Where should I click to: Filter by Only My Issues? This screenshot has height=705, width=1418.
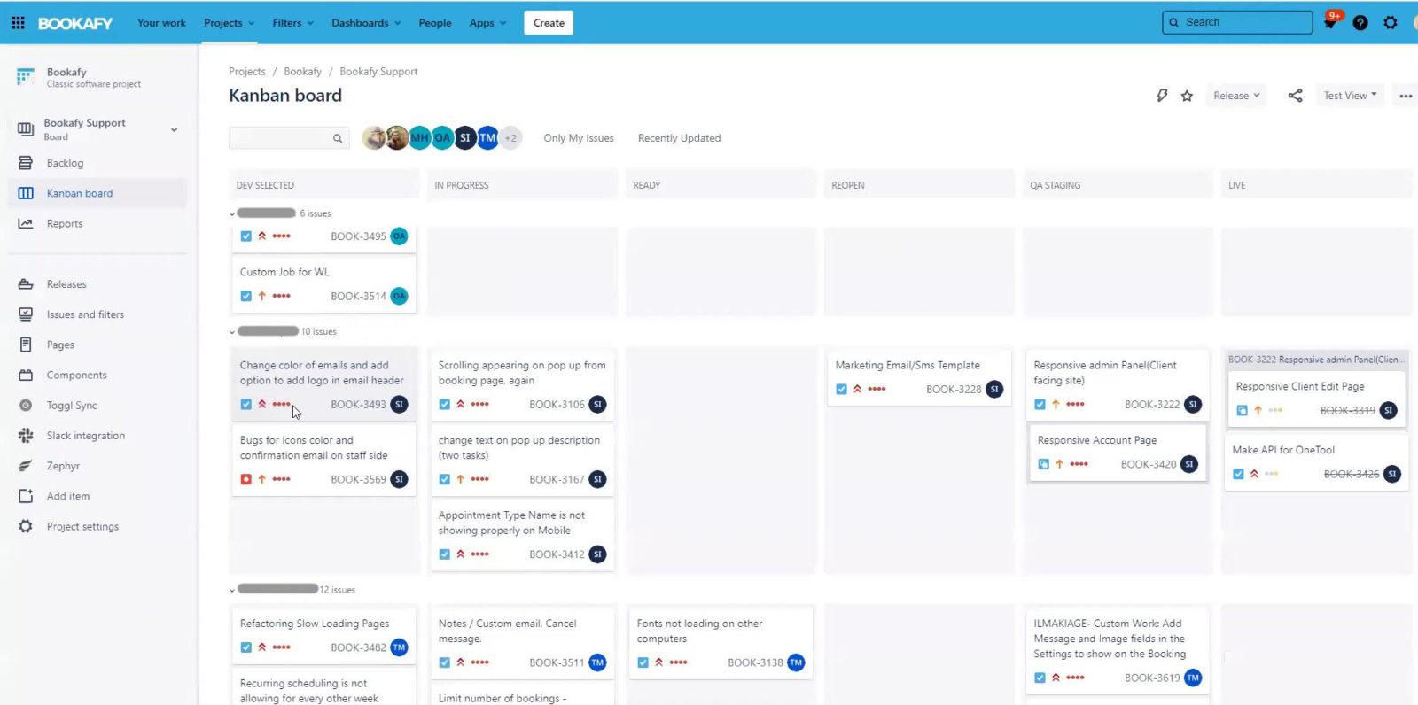click(x=579, y=138)
